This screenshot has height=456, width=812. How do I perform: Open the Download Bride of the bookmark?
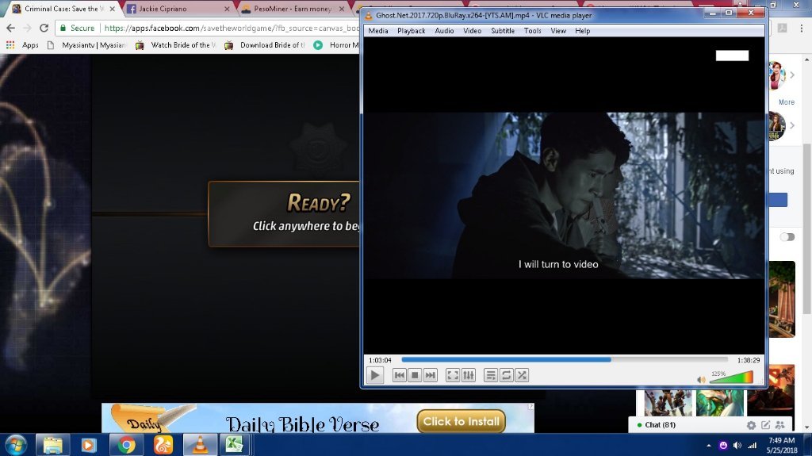click(x=265, y=45)
